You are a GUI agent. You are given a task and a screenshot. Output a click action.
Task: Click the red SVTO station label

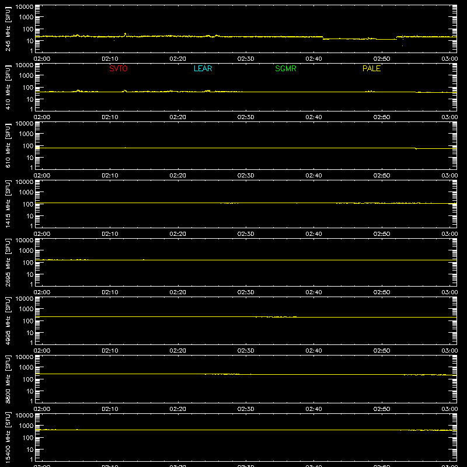119,68
